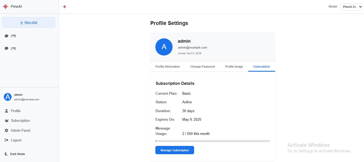Click the plus icon beside New chat
This screenshot has height=162, width=364.
click(x=22, y=23)
